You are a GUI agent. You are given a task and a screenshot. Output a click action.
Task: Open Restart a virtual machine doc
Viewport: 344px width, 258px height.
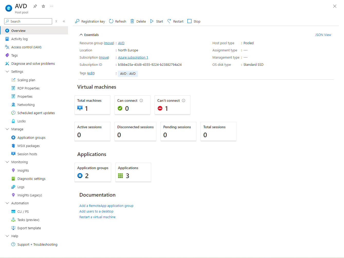pos(97,217)
